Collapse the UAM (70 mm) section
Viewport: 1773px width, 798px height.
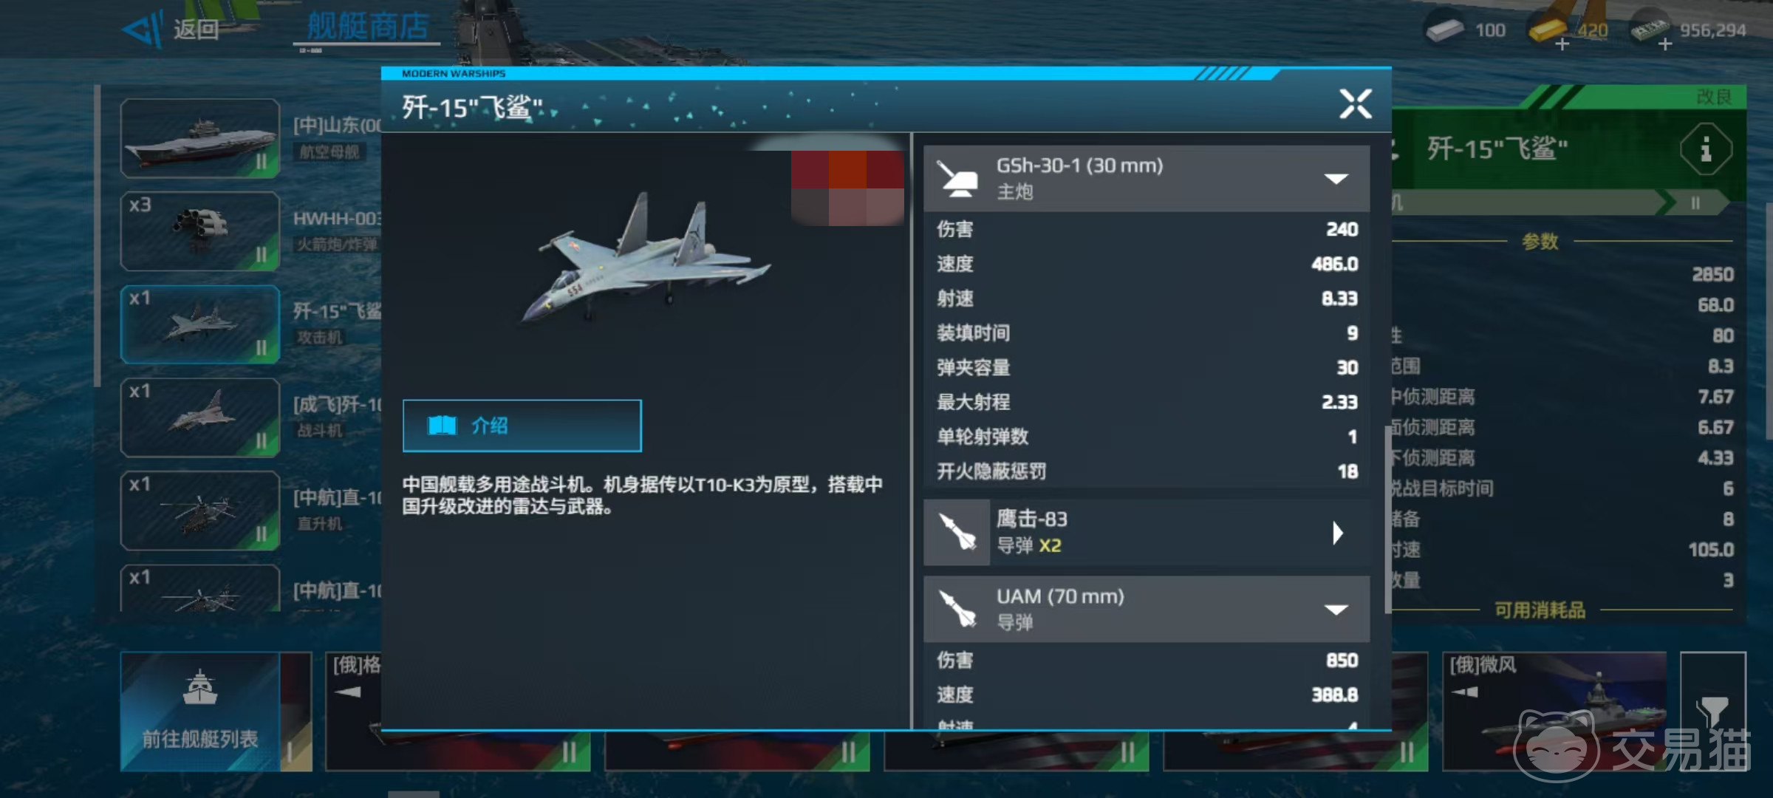tap(1336, 610)
